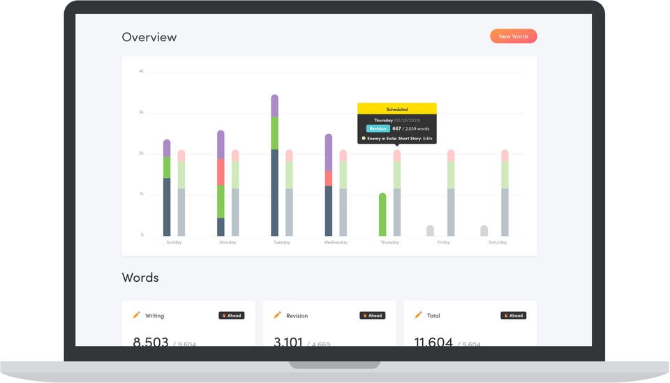Click the Friday axis label

pyautogui.click(x=444, y=242)
